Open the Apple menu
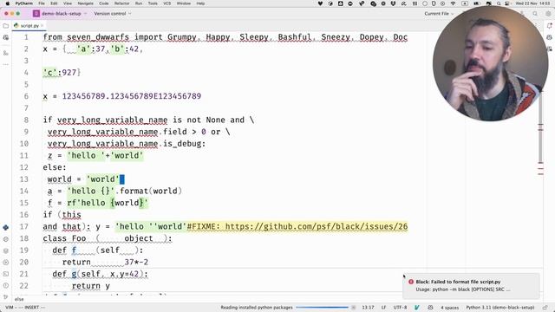The height and width of the screenshot is (312, 555). click(8, 3)
